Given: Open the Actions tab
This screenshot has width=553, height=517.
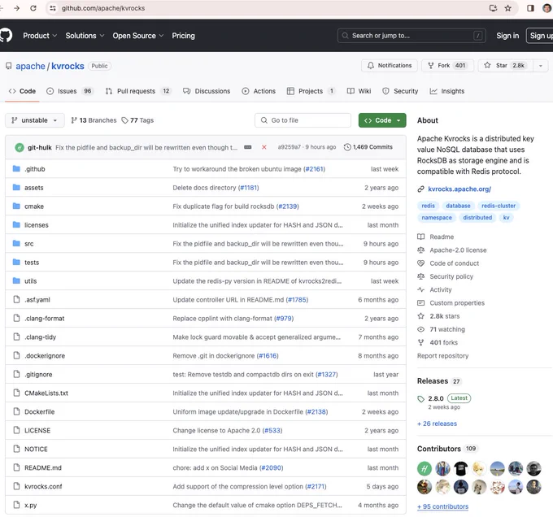Looking at the screenshot, I should (259, 91).
